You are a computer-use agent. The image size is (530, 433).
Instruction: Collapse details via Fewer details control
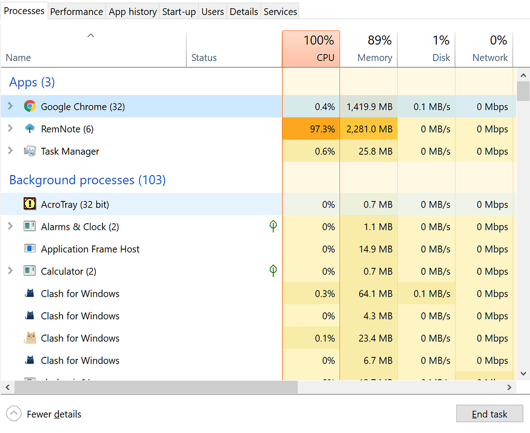(43, 414)
